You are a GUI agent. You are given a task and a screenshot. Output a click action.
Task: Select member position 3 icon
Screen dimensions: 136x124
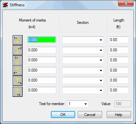coord(18,60)
